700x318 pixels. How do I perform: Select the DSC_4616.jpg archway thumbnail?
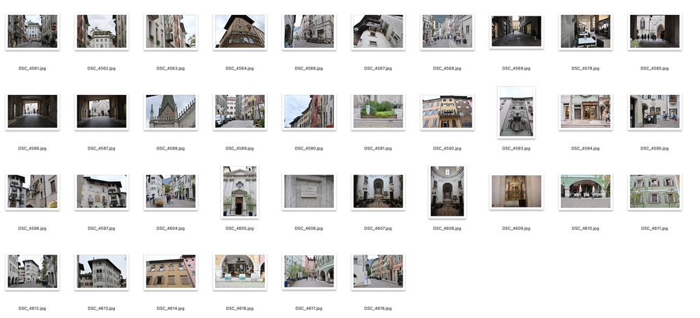tap(240, 271)
